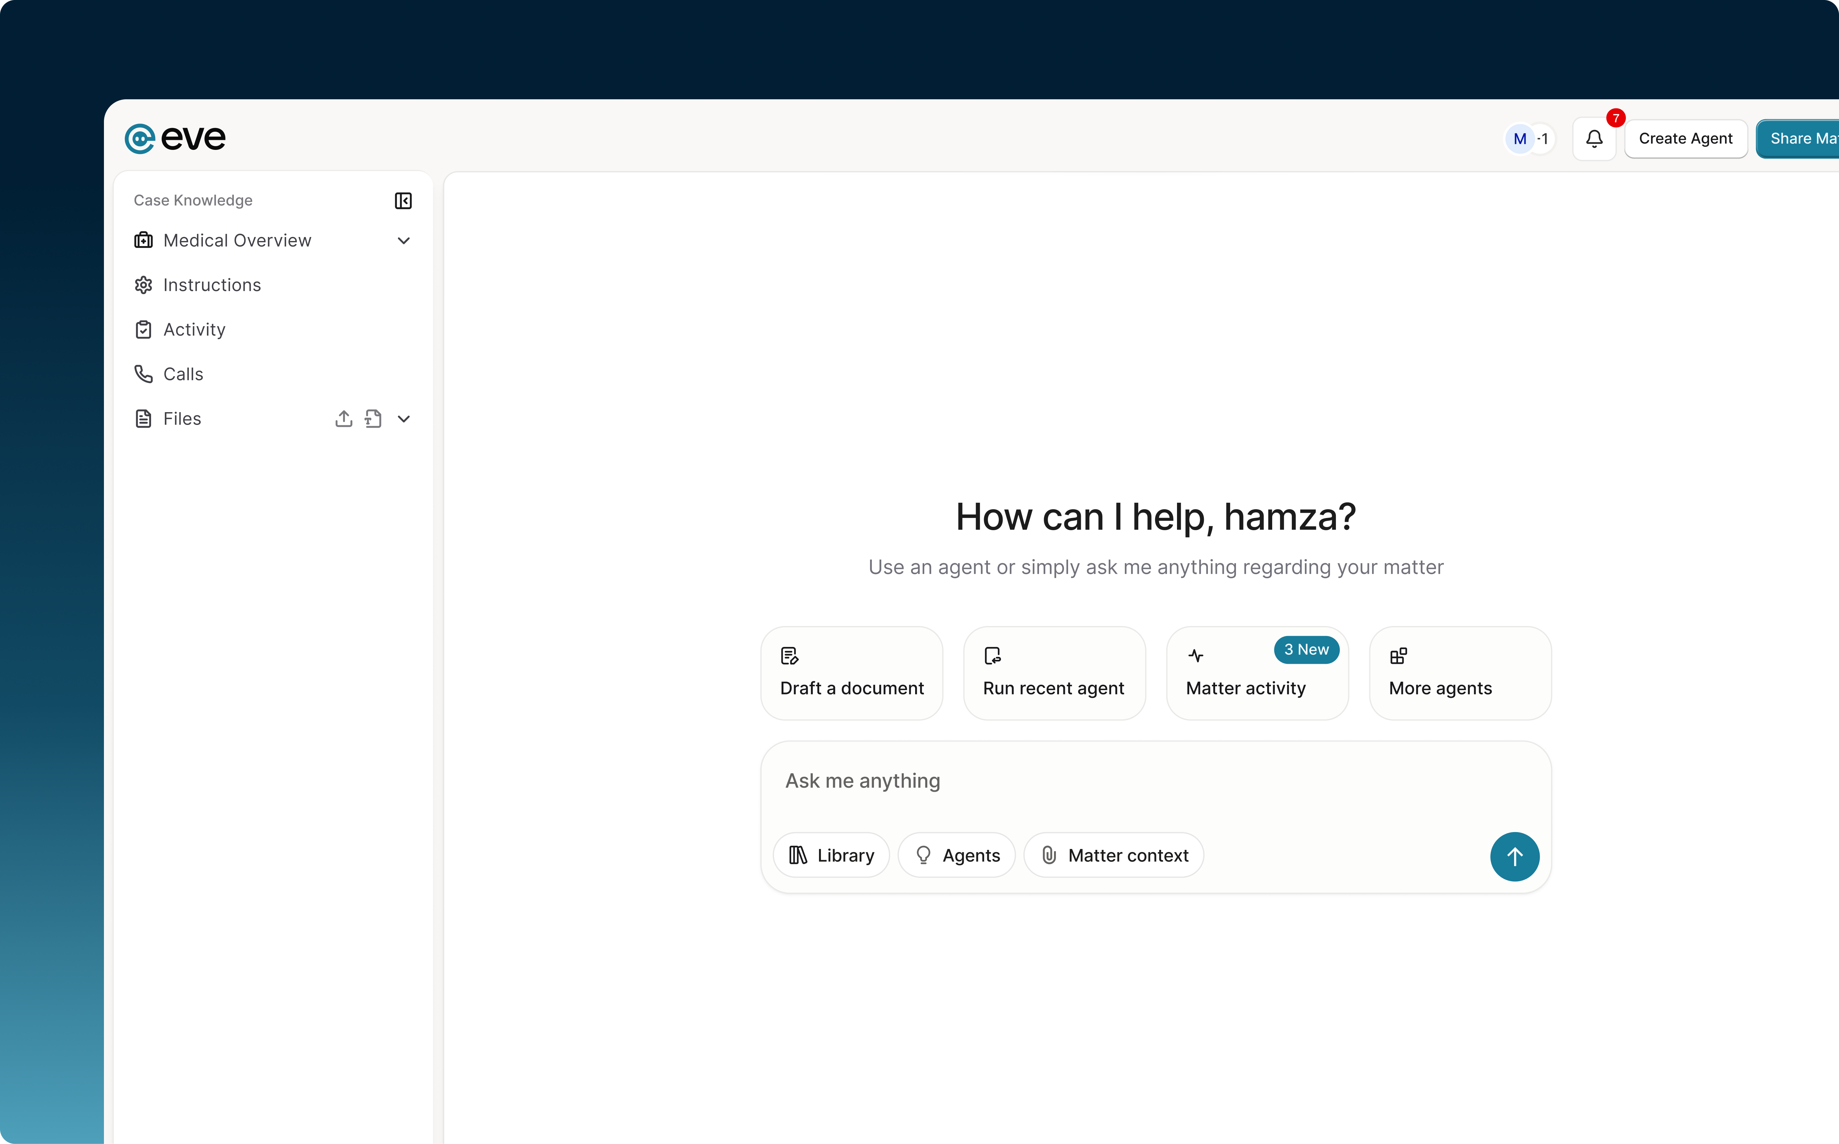Click the More agents grid icon
Viewport: 1839px width, 1144px height.
1398,655
